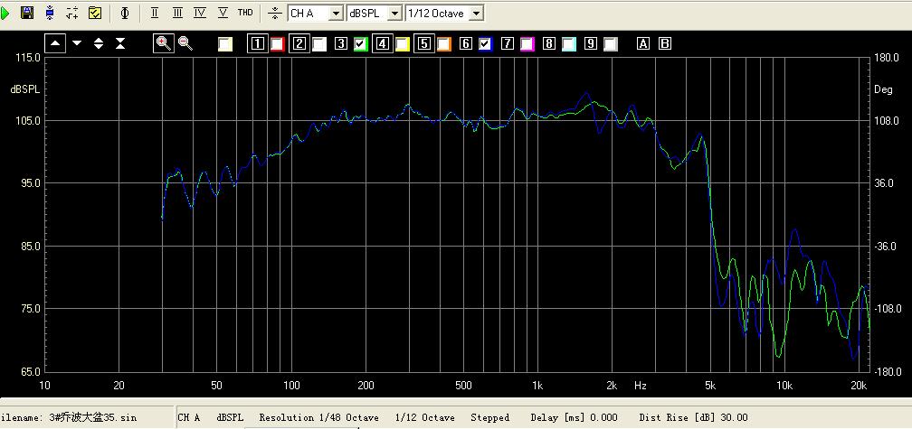Open the CH A channel dropdown
Screen dimensions: 912x429
click(336, 13)
